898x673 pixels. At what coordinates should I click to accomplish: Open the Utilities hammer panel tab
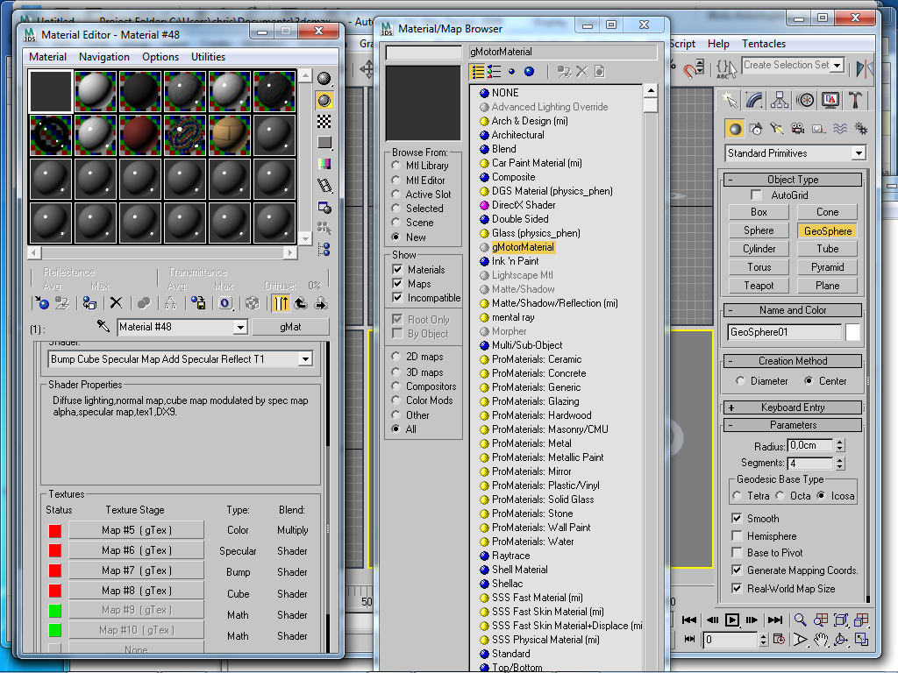pos(856,101)
